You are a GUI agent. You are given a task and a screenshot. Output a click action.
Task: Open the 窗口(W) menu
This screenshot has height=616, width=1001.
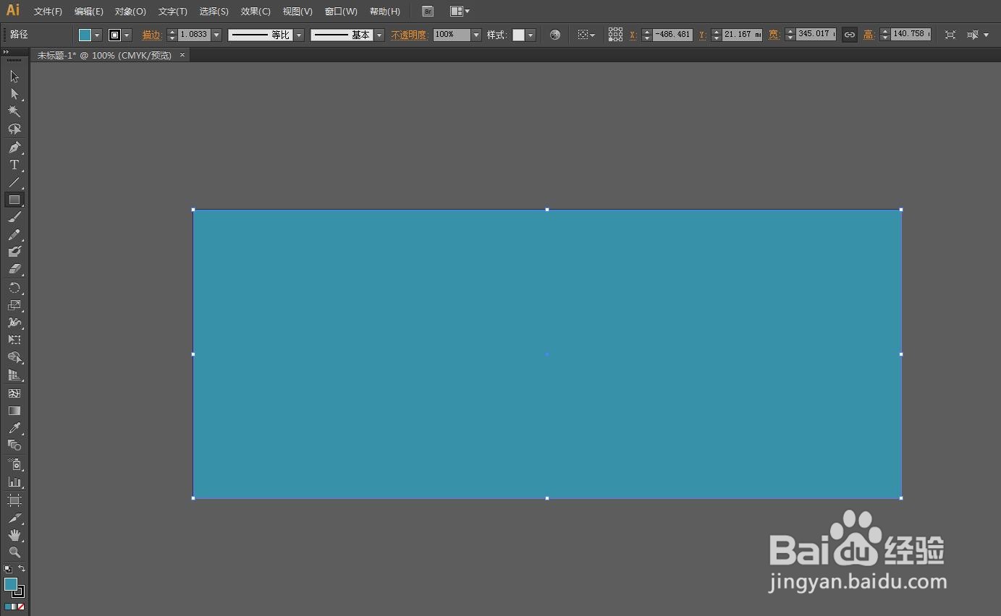(x=341, y=12)
